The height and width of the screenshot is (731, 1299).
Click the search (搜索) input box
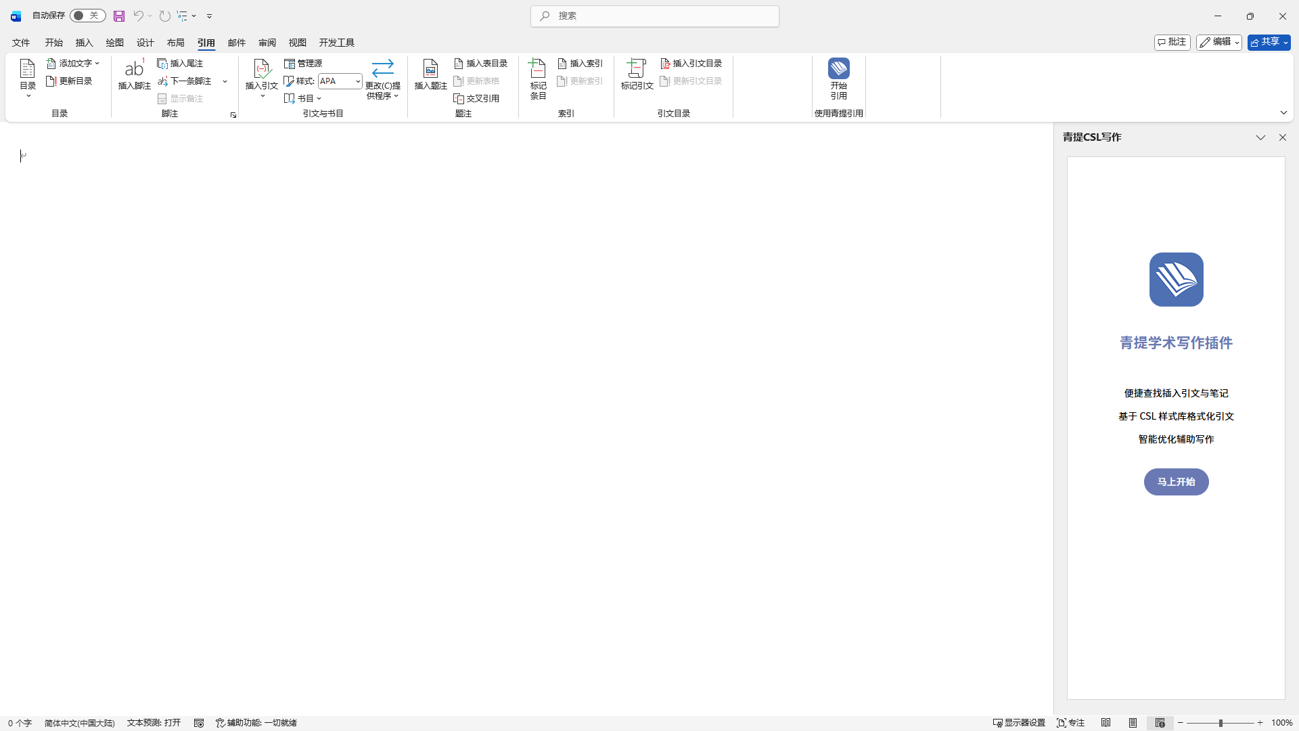(x=654, y=16)
